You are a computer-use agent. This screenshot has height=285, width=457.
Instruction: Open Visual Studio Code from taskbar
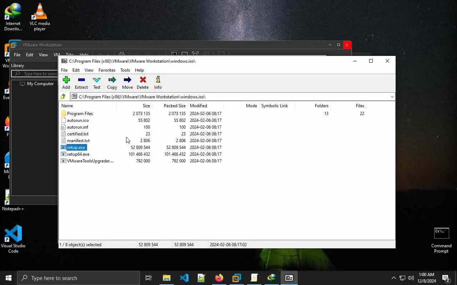pos(184,278)
